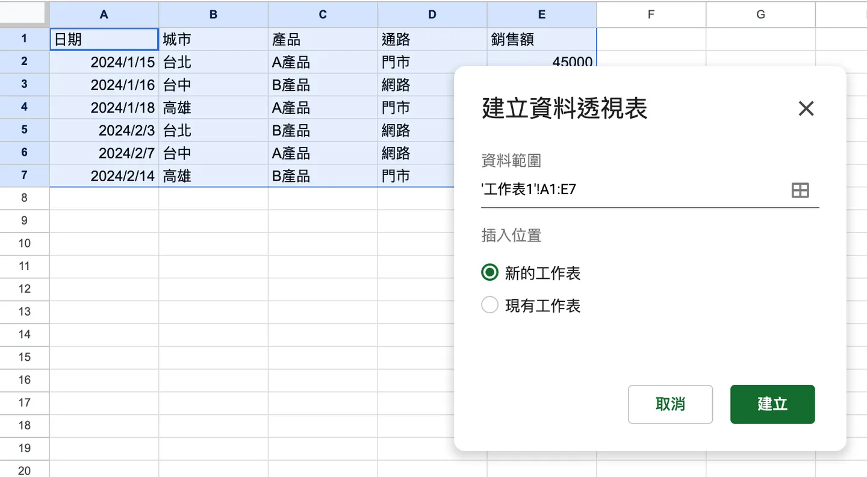The height and width of the screenshot is (477, 867).
Task: Select column D header
Action: (x=432, y=14)
